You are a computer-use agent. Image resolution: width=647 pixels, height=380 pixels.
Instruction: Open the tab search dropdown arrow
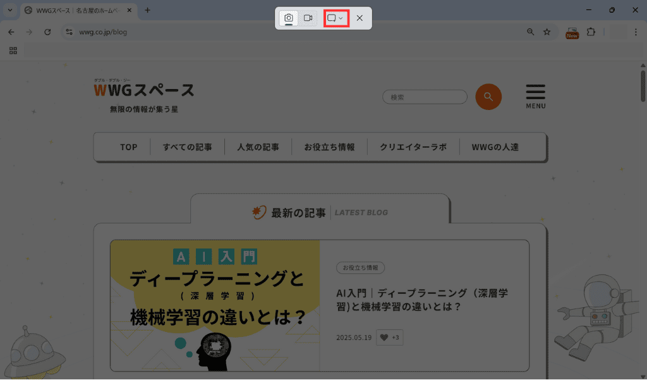(9, 10)
